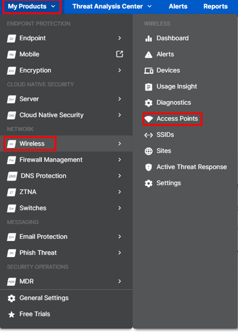Open SSIDs using its signal icon
Screen dimensions: 238x334
(149, 135)
